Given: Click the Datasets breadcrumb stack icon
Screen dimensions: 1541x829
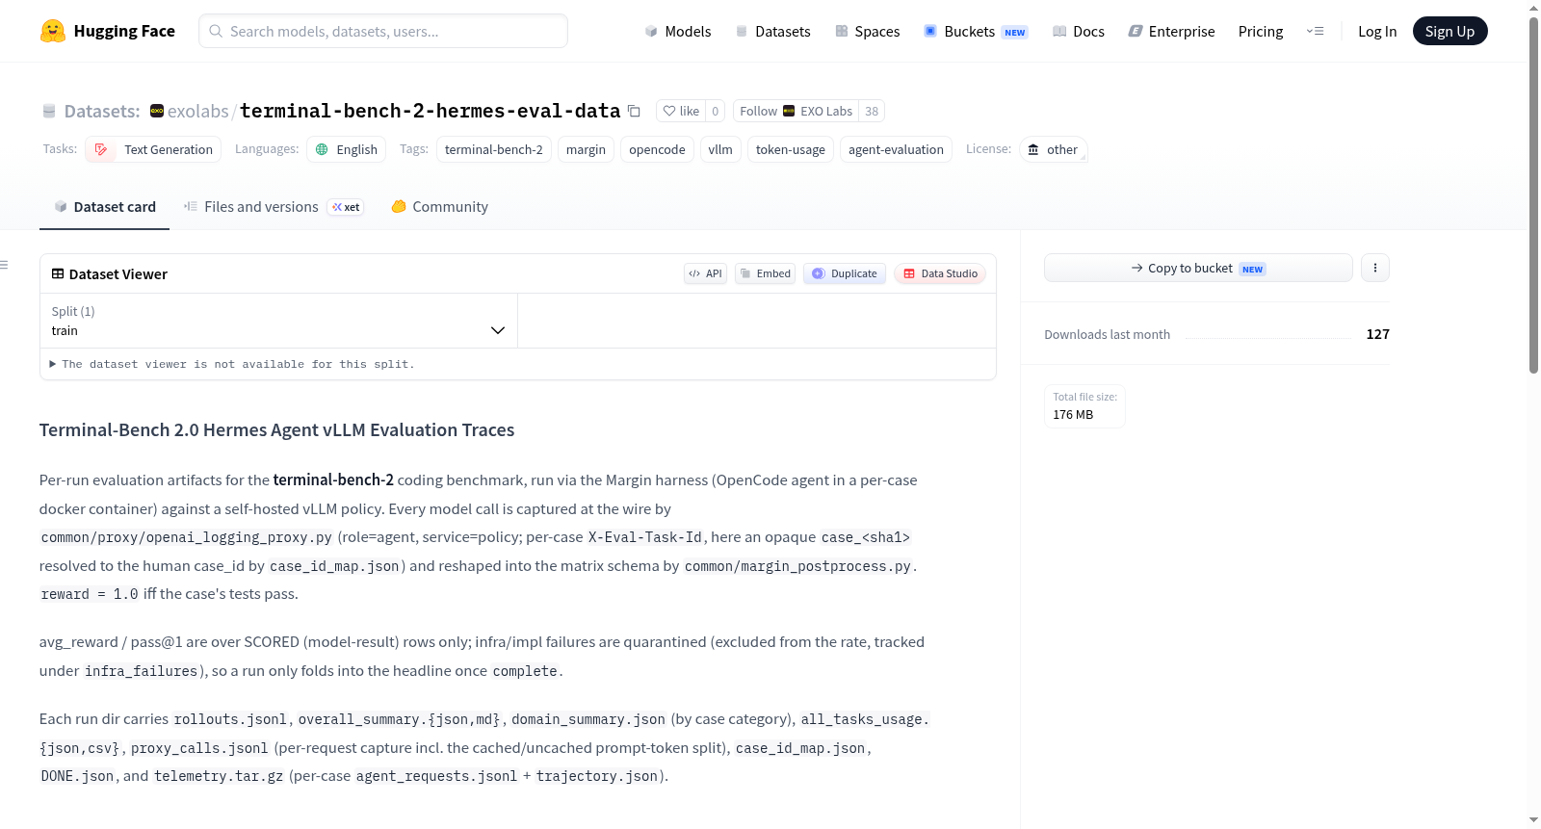Looking at the screenshot, I should pyautogui.click(x=49, y=111).
